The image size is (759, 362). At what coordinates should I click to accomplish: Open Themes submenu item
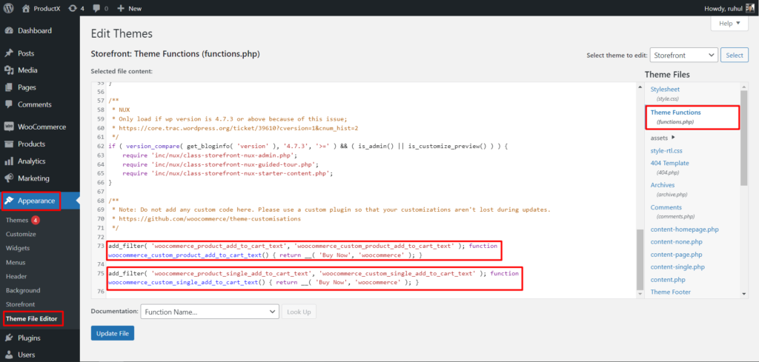tap(17, 220)
